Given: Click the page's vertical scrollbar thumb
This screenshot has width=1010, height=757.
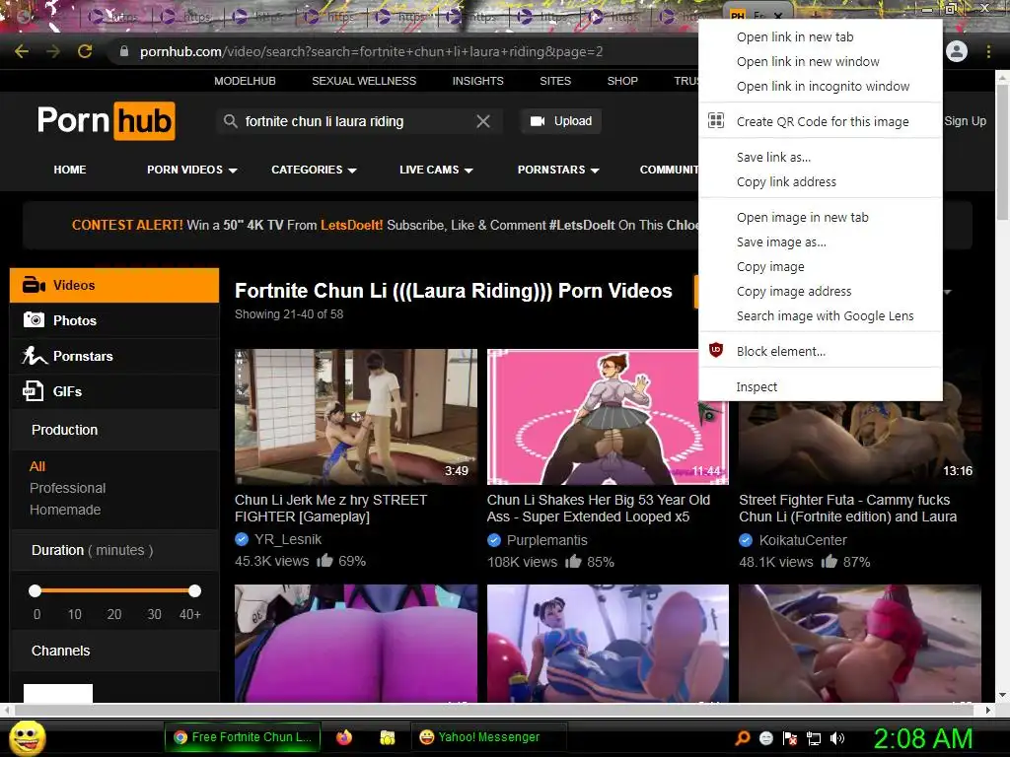Looking at the screenshot, I should [1002, 153].
